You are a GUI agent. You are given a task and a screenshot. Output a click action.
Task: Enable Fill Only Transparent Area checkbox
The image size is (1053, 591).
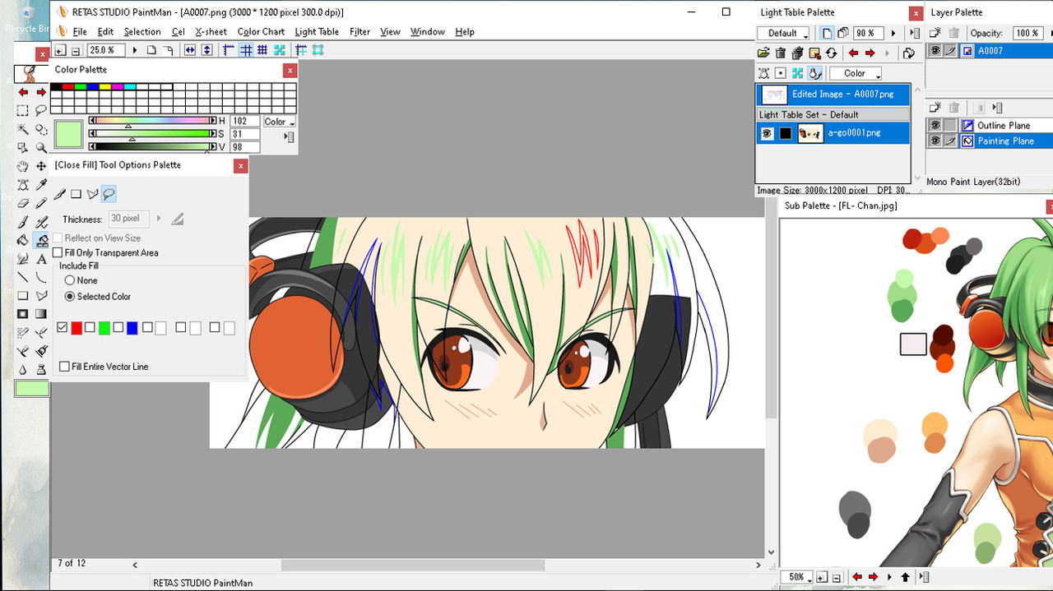[x=58, y=252]
